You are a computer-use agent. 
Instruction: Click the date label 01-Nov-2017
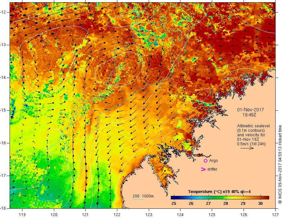[251, 110]
